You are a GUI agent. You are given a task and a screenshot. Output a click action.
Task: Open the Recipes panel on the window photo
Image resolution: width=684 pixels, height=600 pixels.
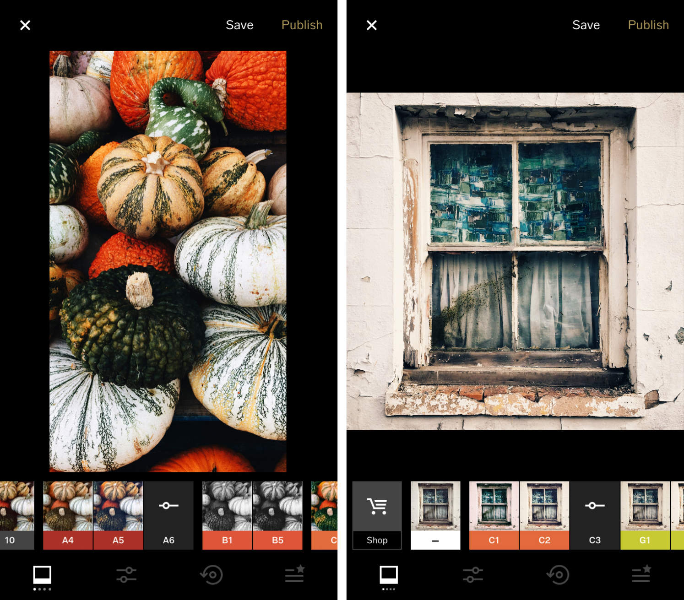(x=641, y=575)
